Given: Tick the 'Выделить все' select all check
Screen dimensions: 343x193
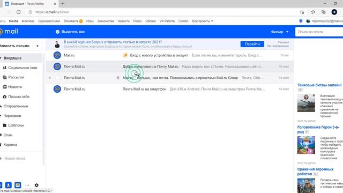Looking at the screenshot, I should click(57, 32).
